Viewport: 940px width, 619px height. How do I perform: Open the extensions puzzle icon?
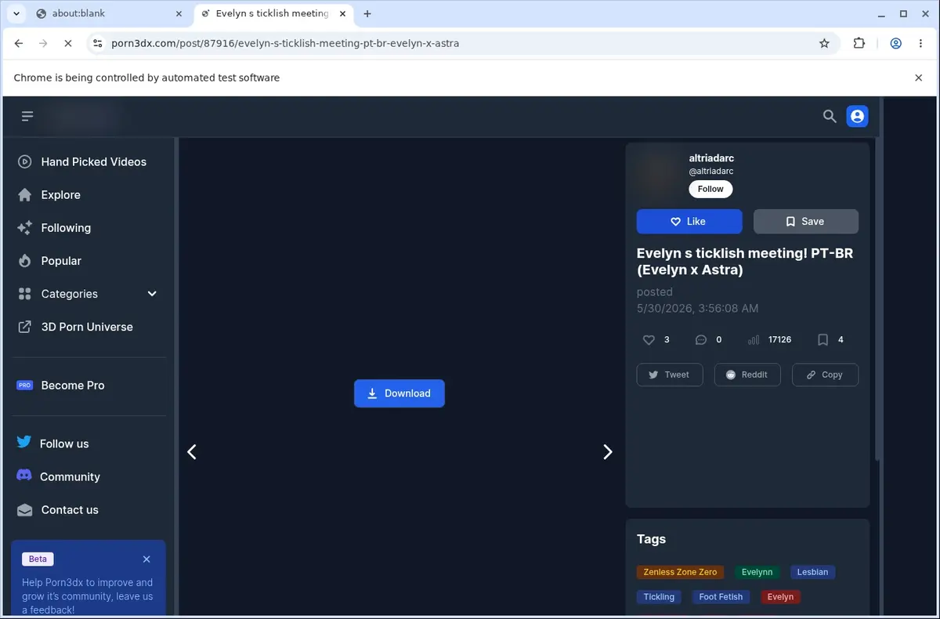pos(859,43)
